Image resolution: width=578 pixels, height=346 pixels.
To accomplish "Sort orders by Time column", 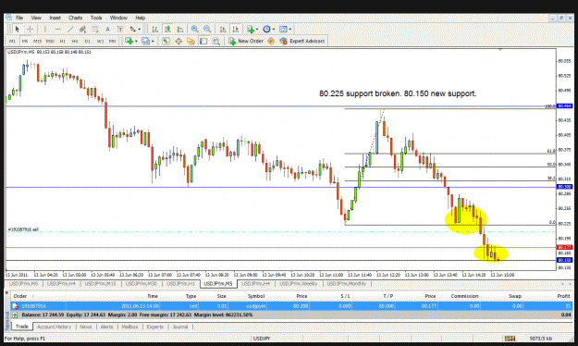I will tap(153, 296).
